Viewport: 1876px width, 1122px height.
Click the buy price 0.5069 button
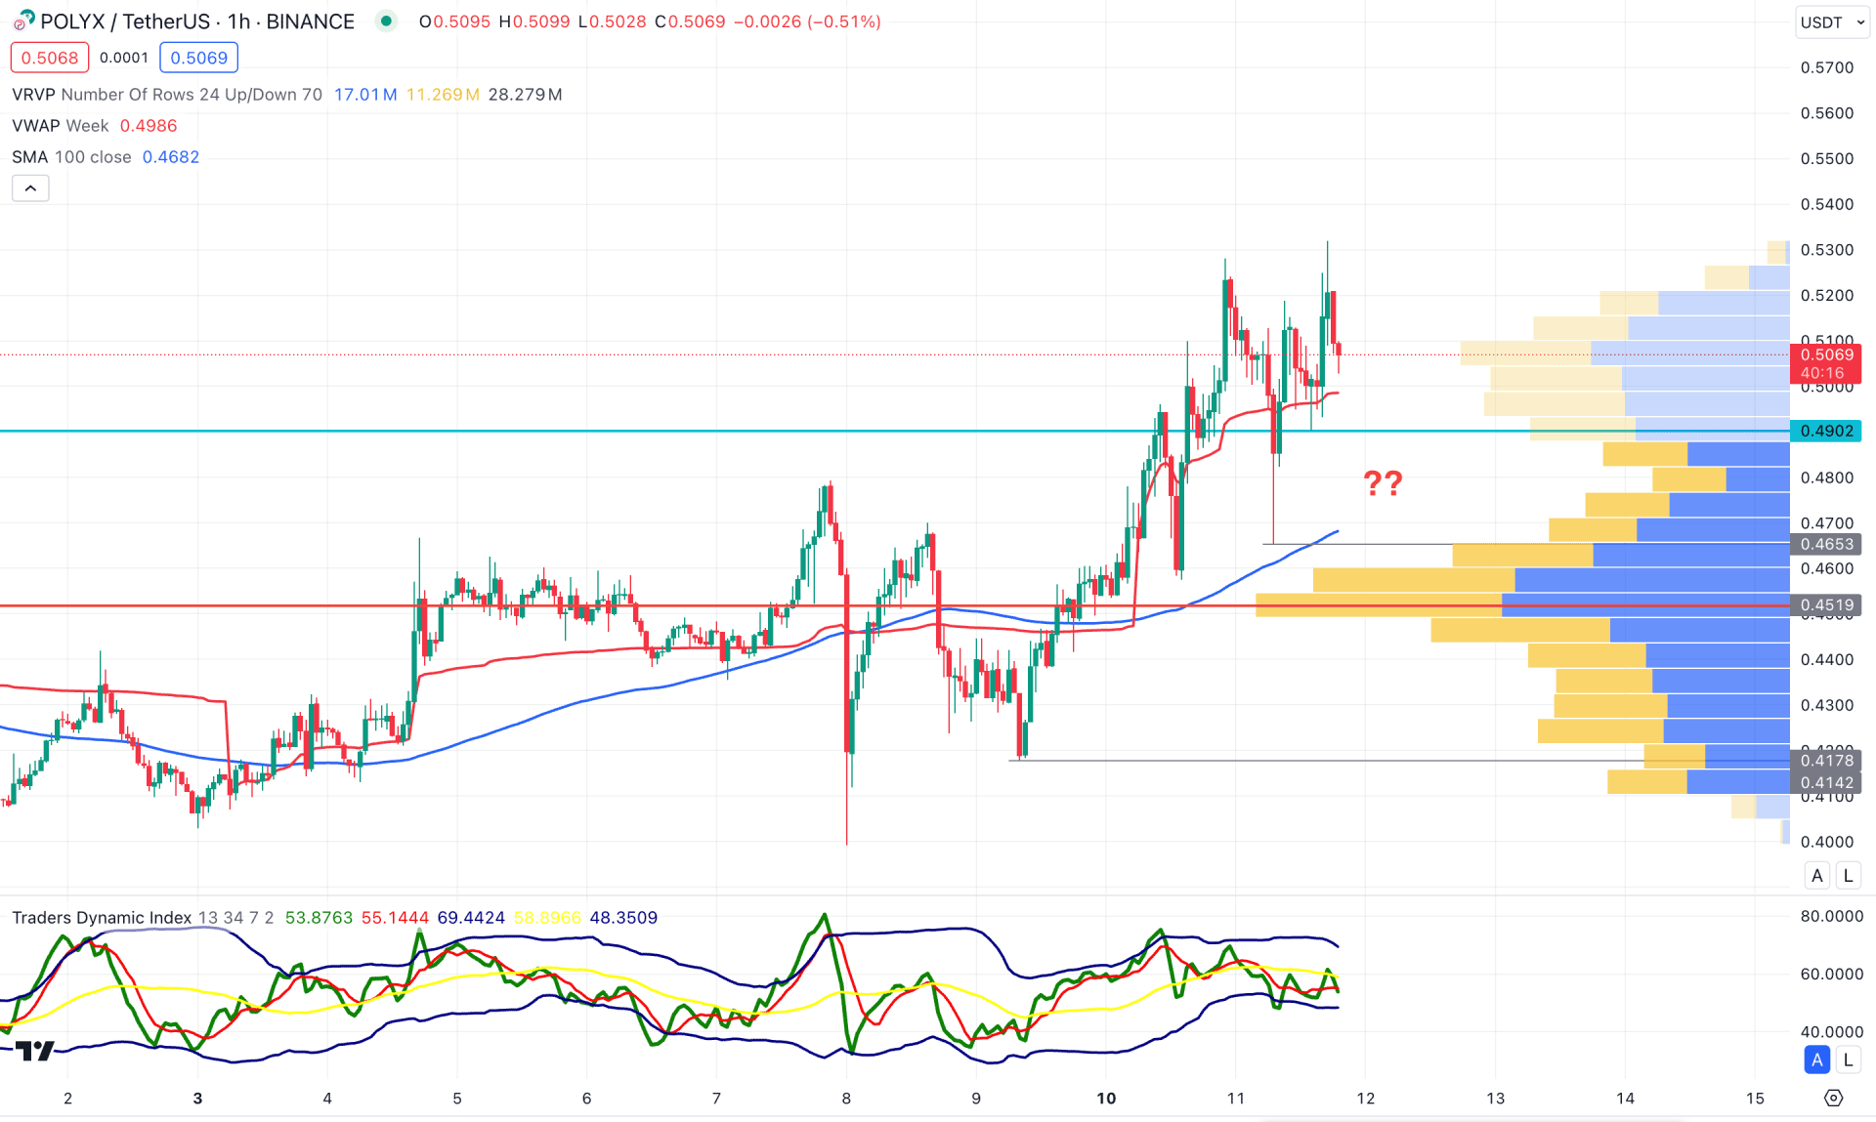coord(198,58)
